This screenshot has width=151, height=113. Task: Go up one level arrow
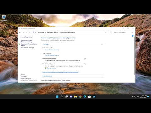pyautogui.click(x=30, y=32)
